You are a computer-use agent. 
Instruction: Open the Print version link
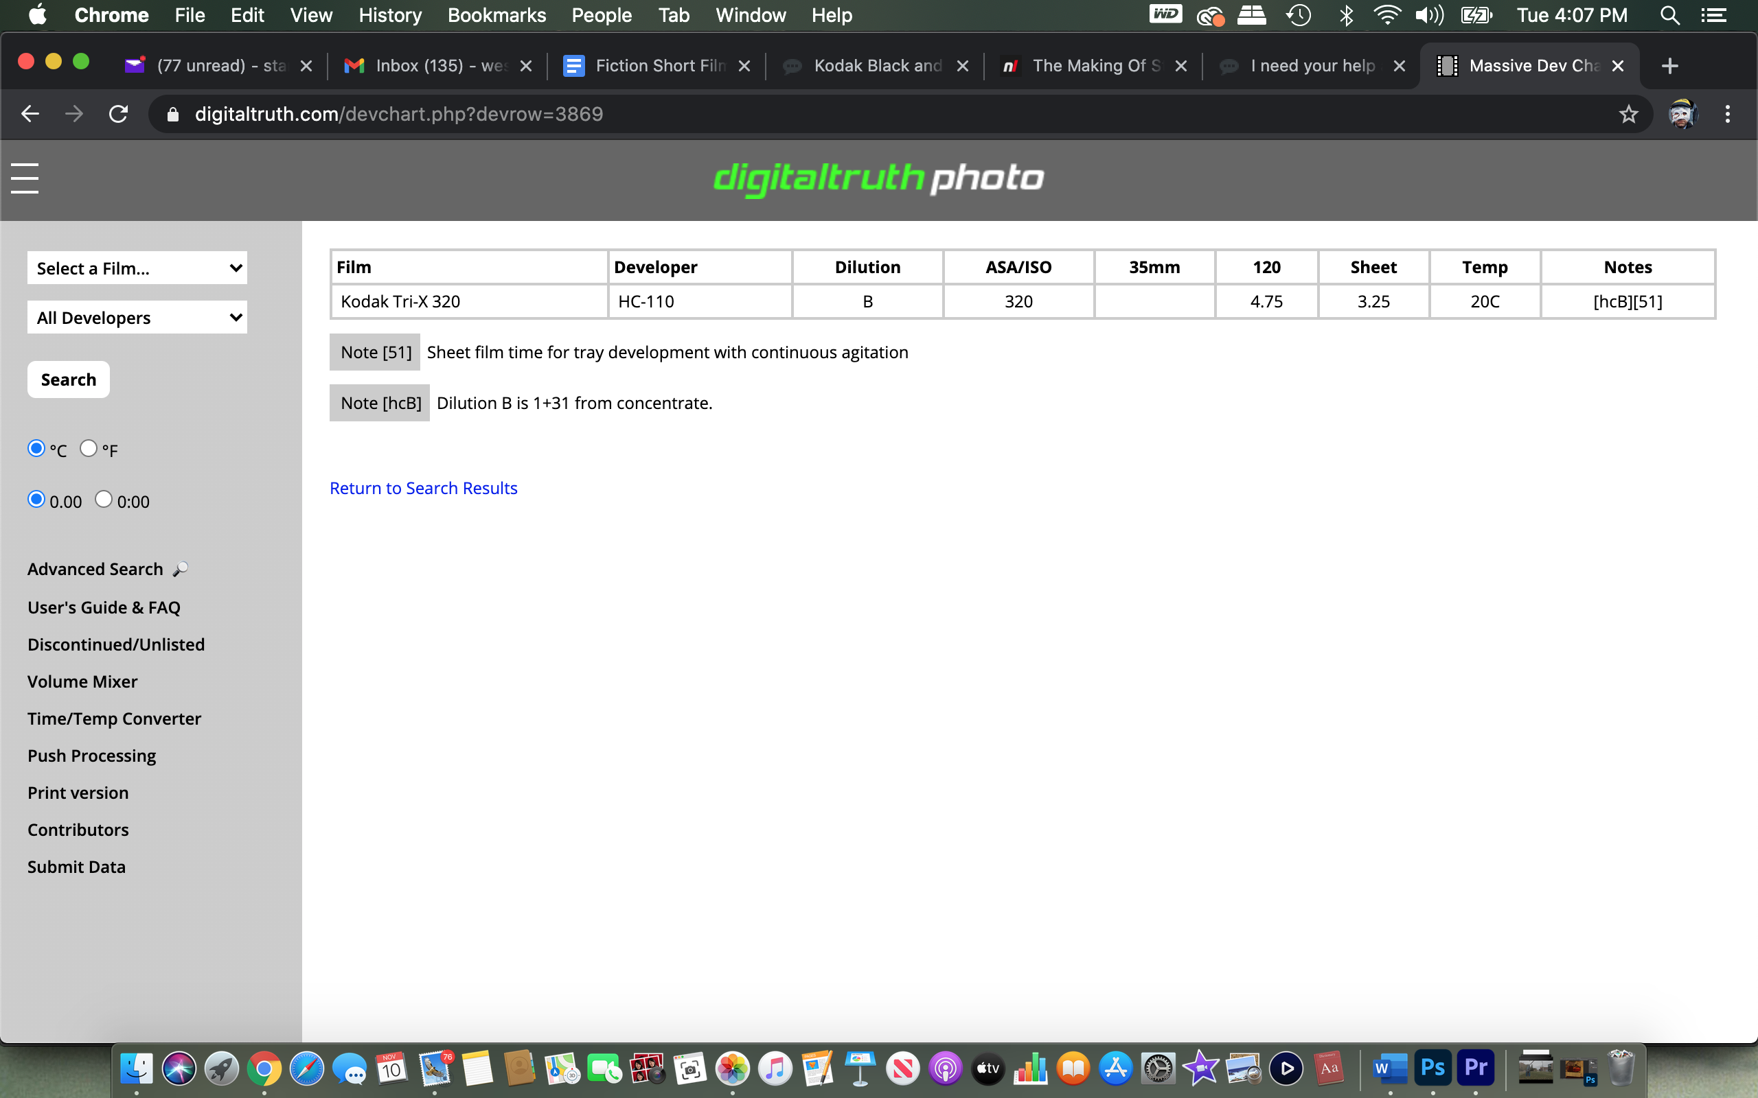point(78,792)
